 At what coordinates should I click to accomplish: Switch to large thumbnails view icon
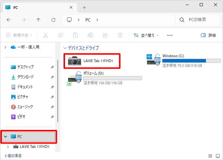click(x=217, y=156)
